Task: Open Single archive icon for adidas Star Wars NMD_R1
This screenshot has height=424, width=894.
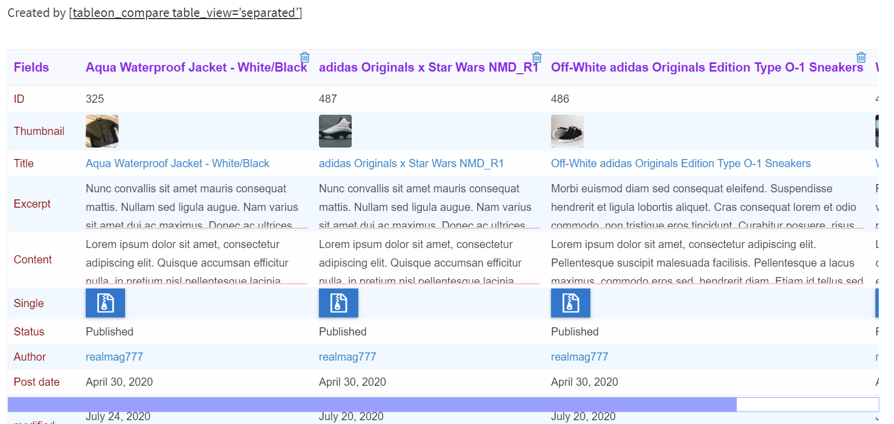Action: coord(339,303)
